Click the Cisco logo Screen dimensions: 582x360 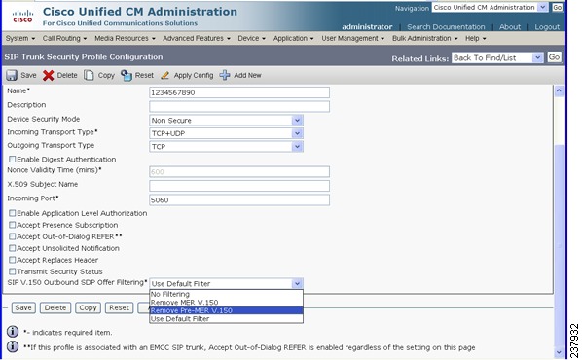coord(22,16)
